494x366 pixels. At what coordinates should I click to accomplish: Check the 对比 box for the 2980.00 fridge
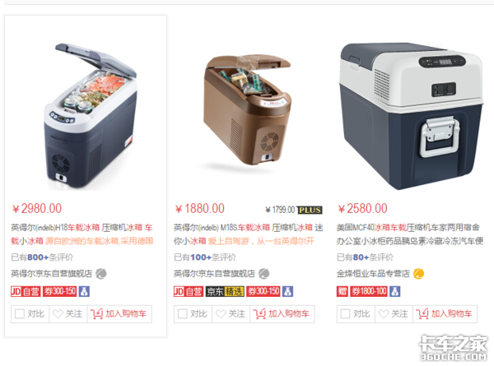click(x=20, y=313)
